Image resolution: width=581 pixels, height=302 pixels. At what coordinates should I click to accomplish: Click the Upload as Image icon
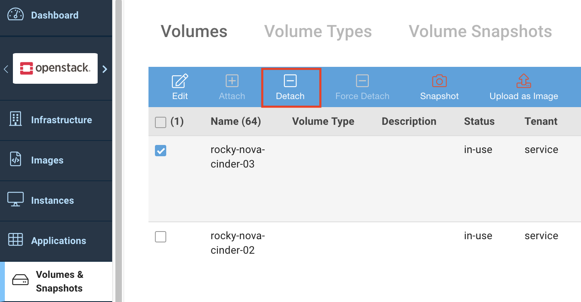(x=523, y=81)
